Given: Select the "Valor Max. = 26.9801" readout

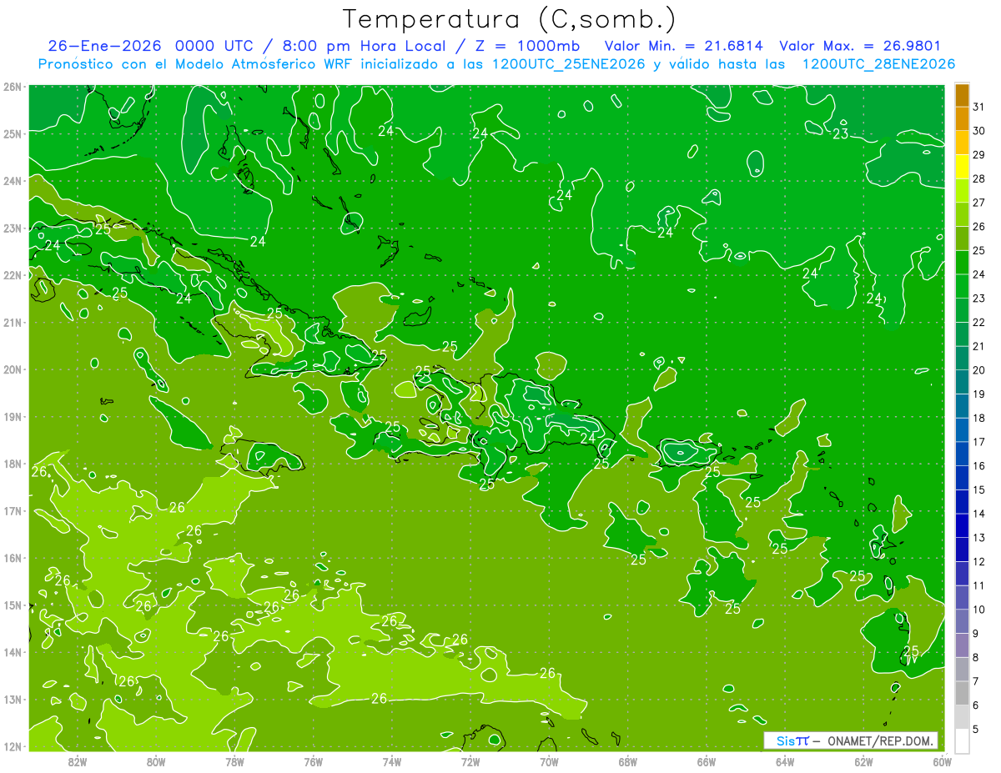Looking at the screenshot, I should coord(861,46).
